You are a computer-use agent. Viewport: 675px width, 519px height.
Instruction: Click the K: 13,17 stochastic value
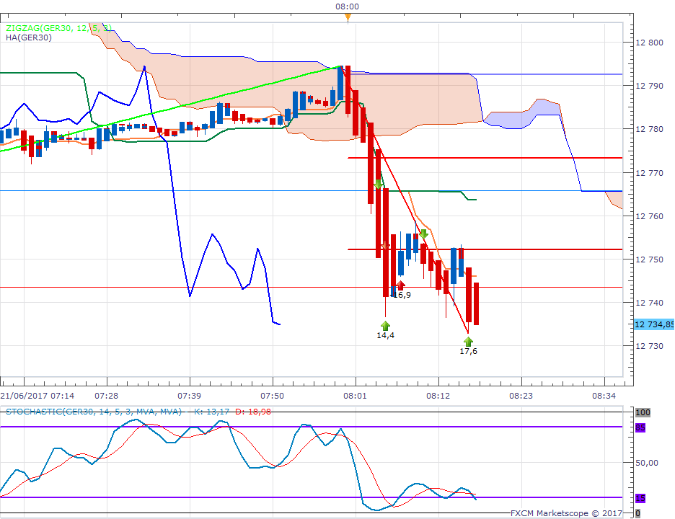coord(211,412)
